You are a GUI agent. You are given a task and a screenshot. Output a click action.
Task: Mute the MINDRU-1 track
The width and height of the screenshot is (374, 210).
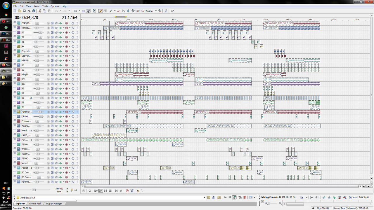(x=73, y=112)
